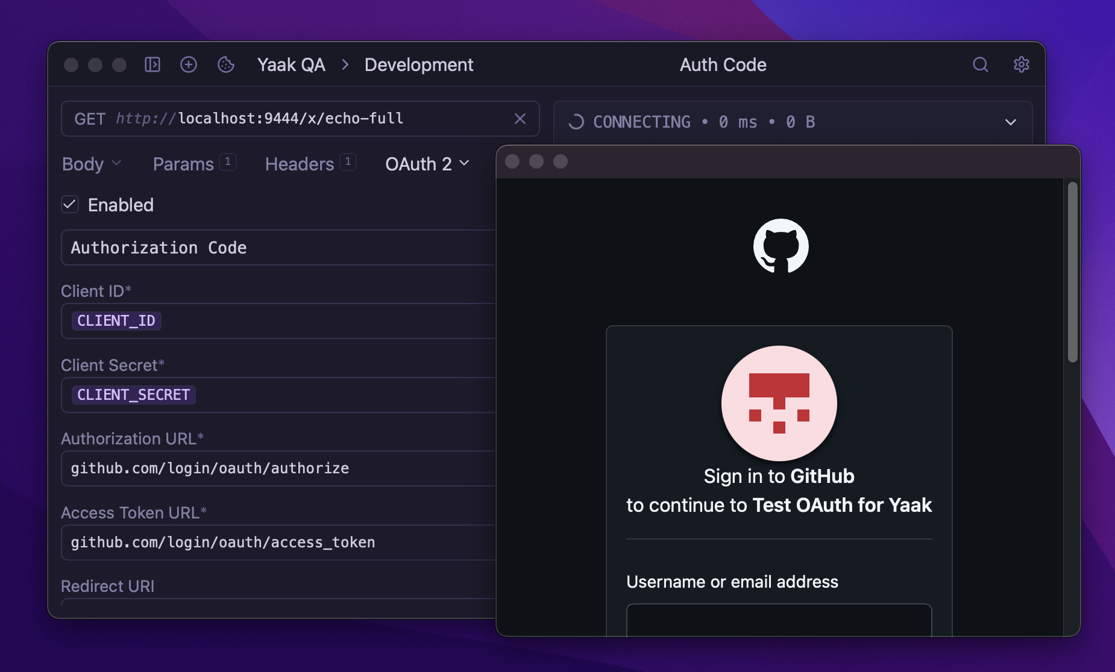Viewport: 1115px width, 672px height.
Task: Open search with the magnifier icon
Action: (x=980, y=64)
